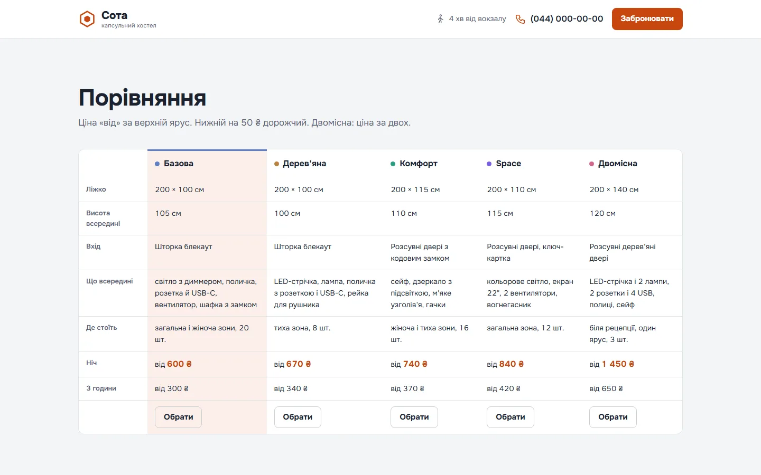This screenshot has height=475, width=761.
Task: Click the 'Де стоїть' row label
Action: (101, 328)
